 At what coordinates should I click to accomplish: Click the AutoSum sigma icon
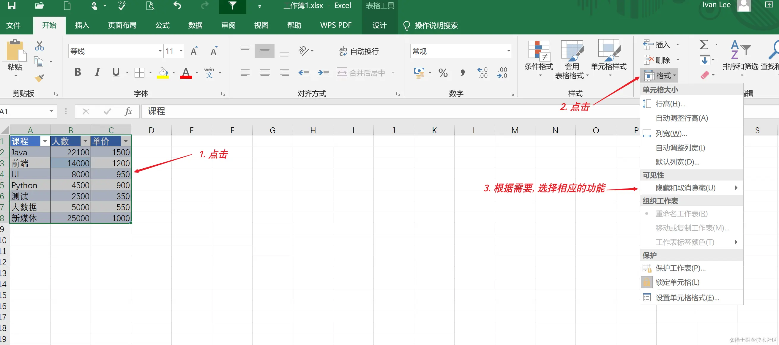pyautogui.click(x=704, y=45)
